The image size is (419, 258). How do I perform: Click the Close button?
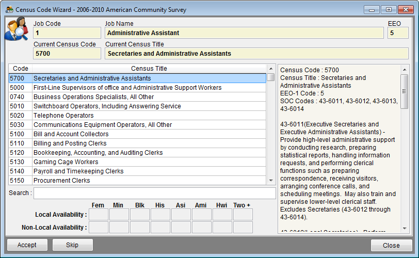pyautogui.click(x=391, y=245)
